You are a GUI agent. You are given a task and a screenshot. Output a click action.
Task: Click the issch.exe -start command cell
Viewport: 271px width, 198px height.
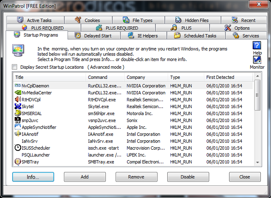103,148
